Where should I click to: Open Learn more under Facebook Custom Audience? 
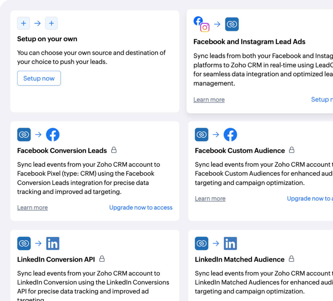210,198
